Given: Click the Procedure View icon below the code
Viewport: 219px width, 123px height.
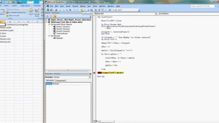Looking at the screenshot, I should pos(94,121).
